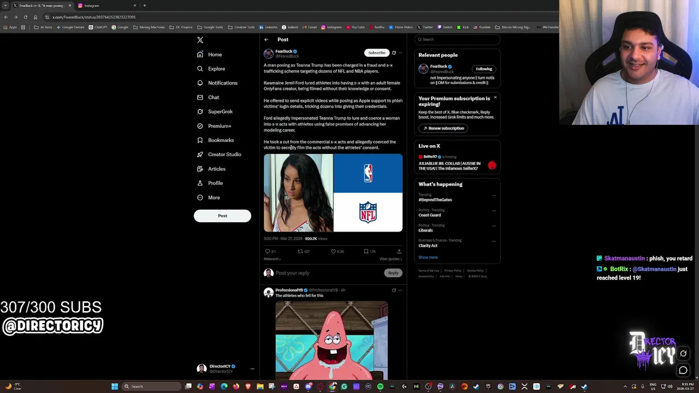Open the YouTube bookmark
Viewport: 699px width, 393px height.
click(355, 27)
